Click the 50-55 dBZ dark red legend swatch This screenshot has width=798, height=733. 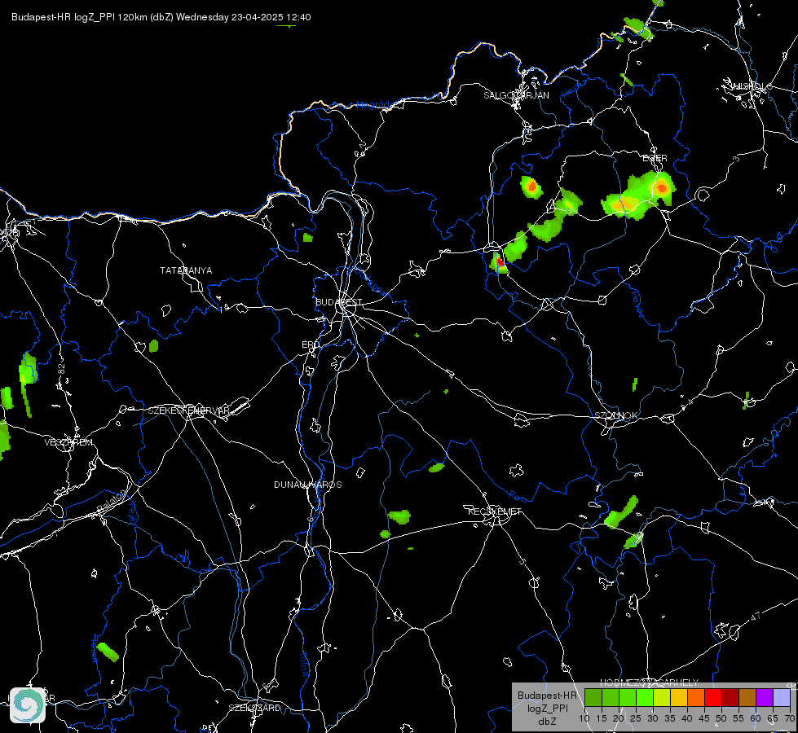point(730,697)
